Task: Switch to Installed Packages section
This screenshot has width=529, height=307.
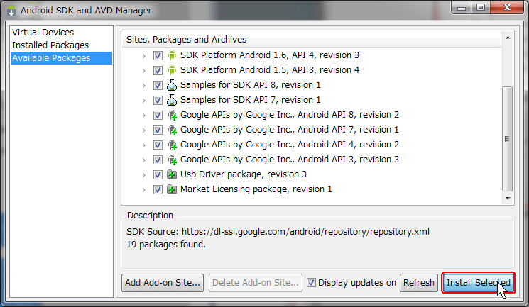Action: pyautogui.click(x=50, y=45)
